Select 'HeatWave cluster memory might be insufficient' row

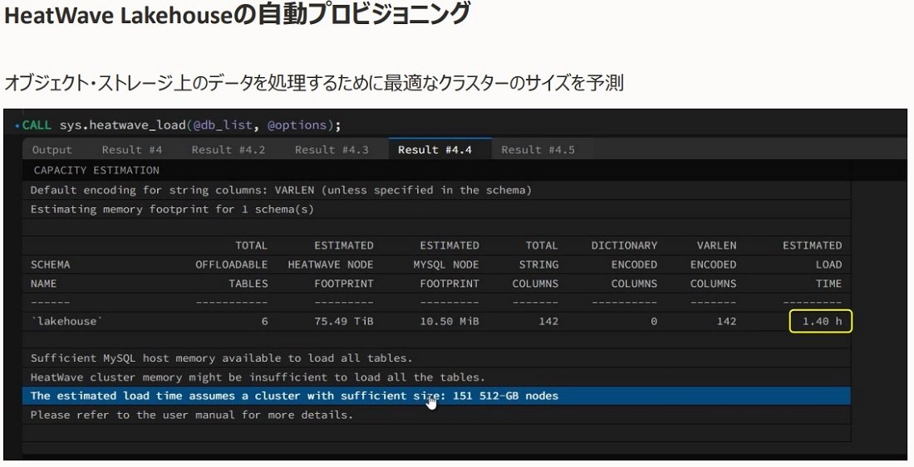pos(436,377)
